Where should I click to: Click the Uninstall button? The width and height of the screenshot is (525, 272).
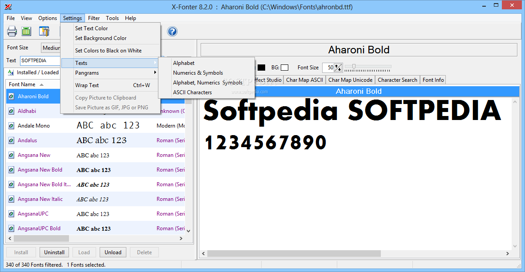[x=54, y=252]
